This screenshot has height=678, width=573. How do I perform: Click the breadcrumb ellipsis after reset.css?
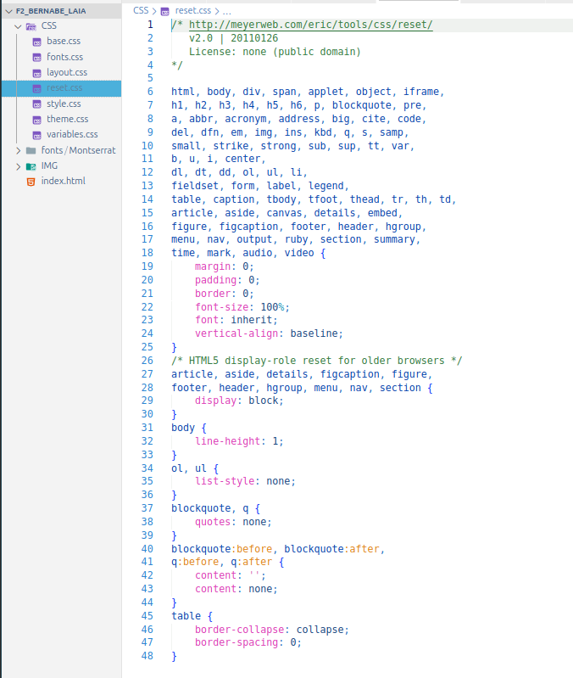pos(226,11)
